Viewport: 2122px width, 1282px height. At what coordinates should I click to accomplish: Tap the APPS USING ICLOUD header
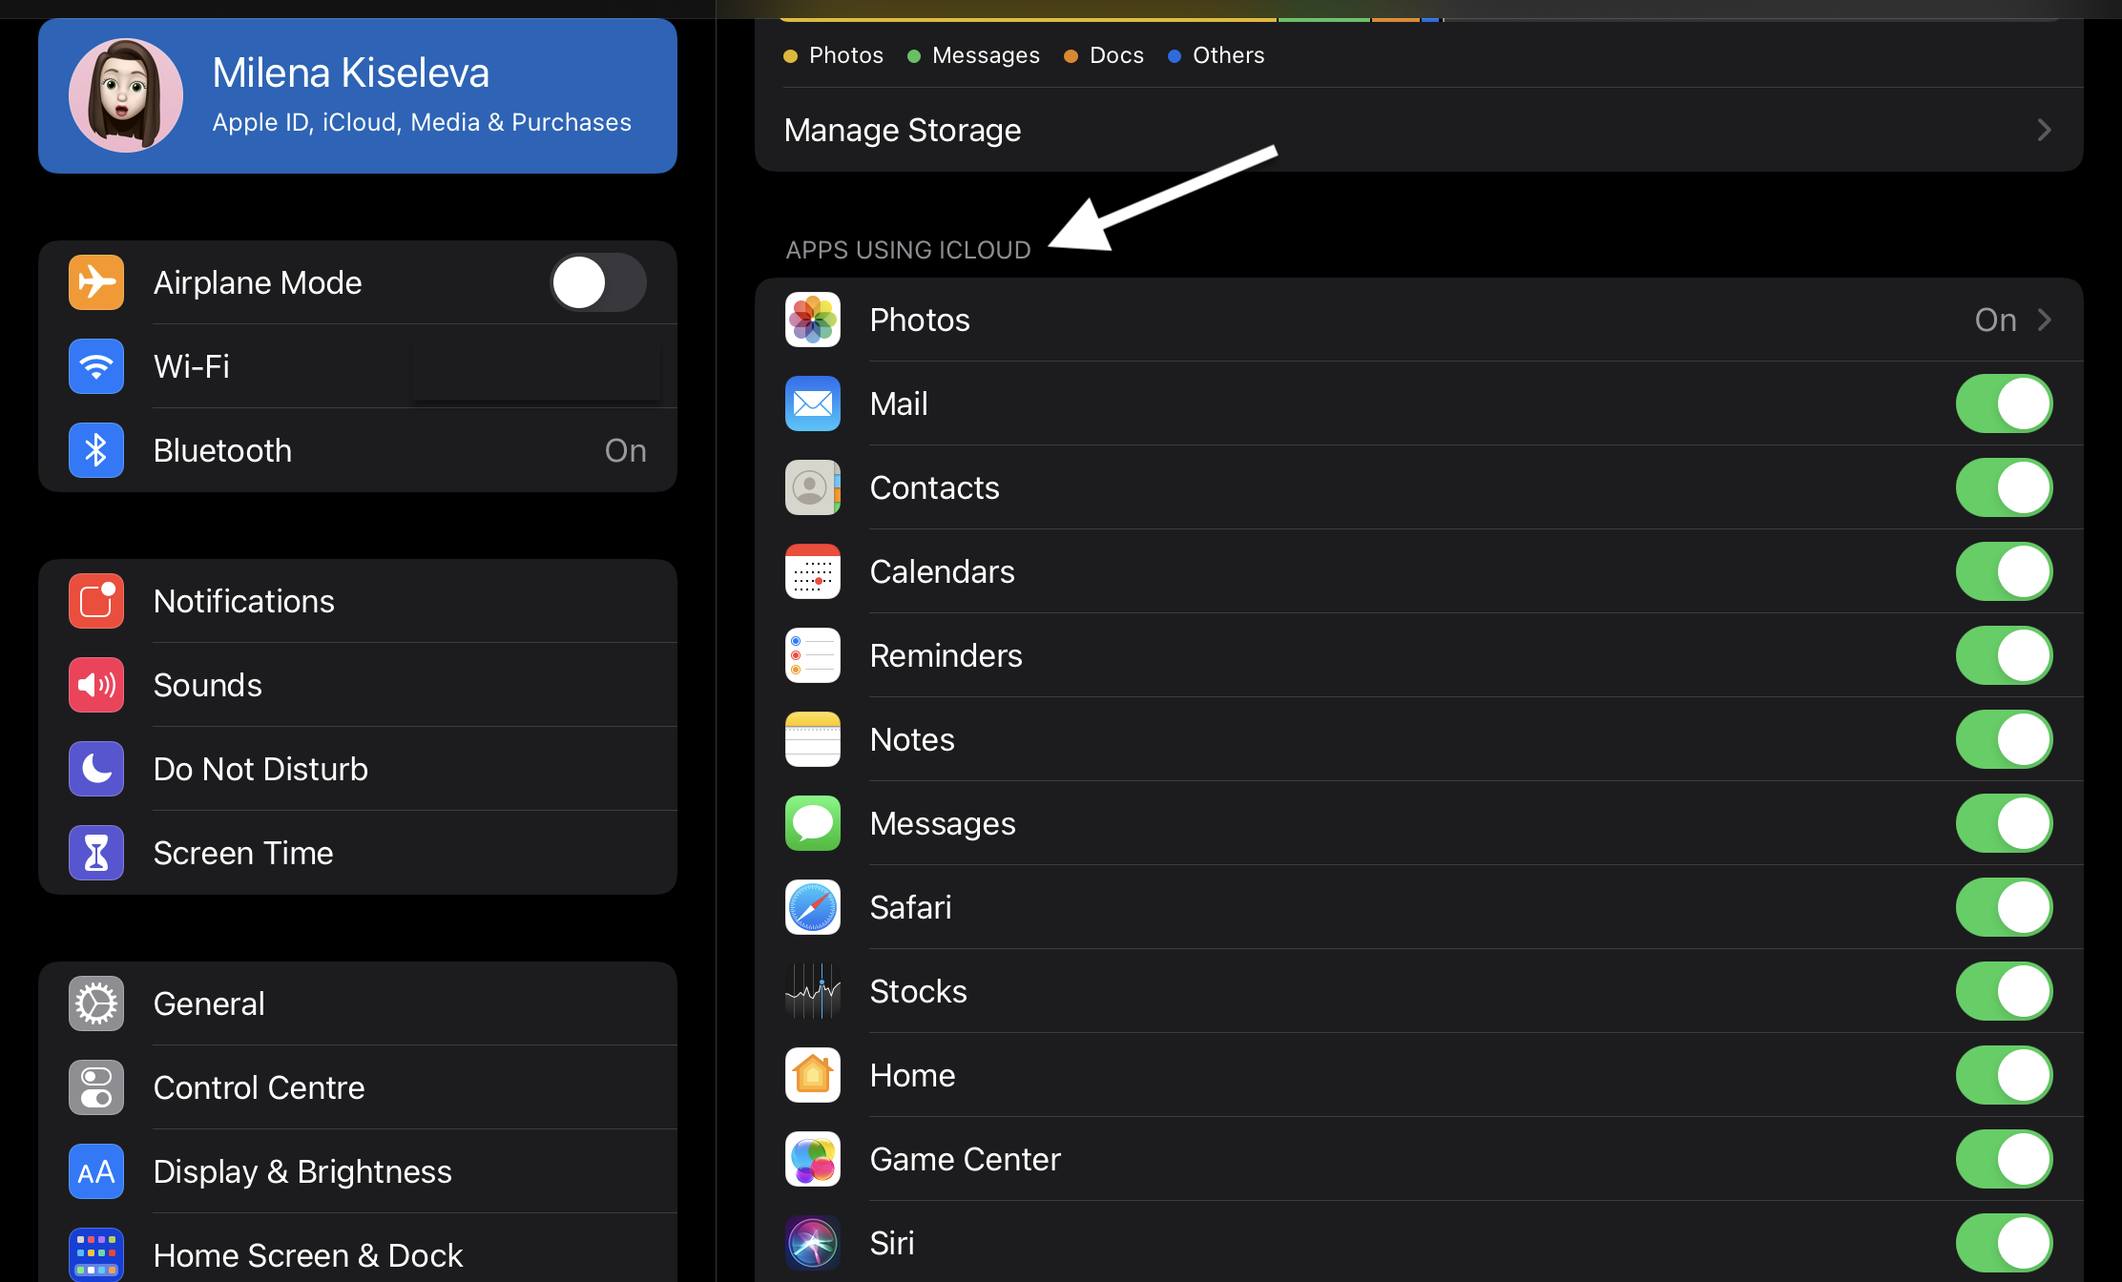point(908,250)
